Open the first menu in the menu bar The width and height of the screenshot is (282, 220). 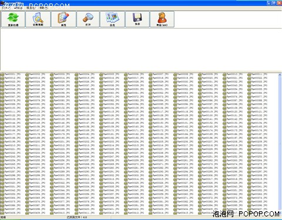(x=6, y=8)
